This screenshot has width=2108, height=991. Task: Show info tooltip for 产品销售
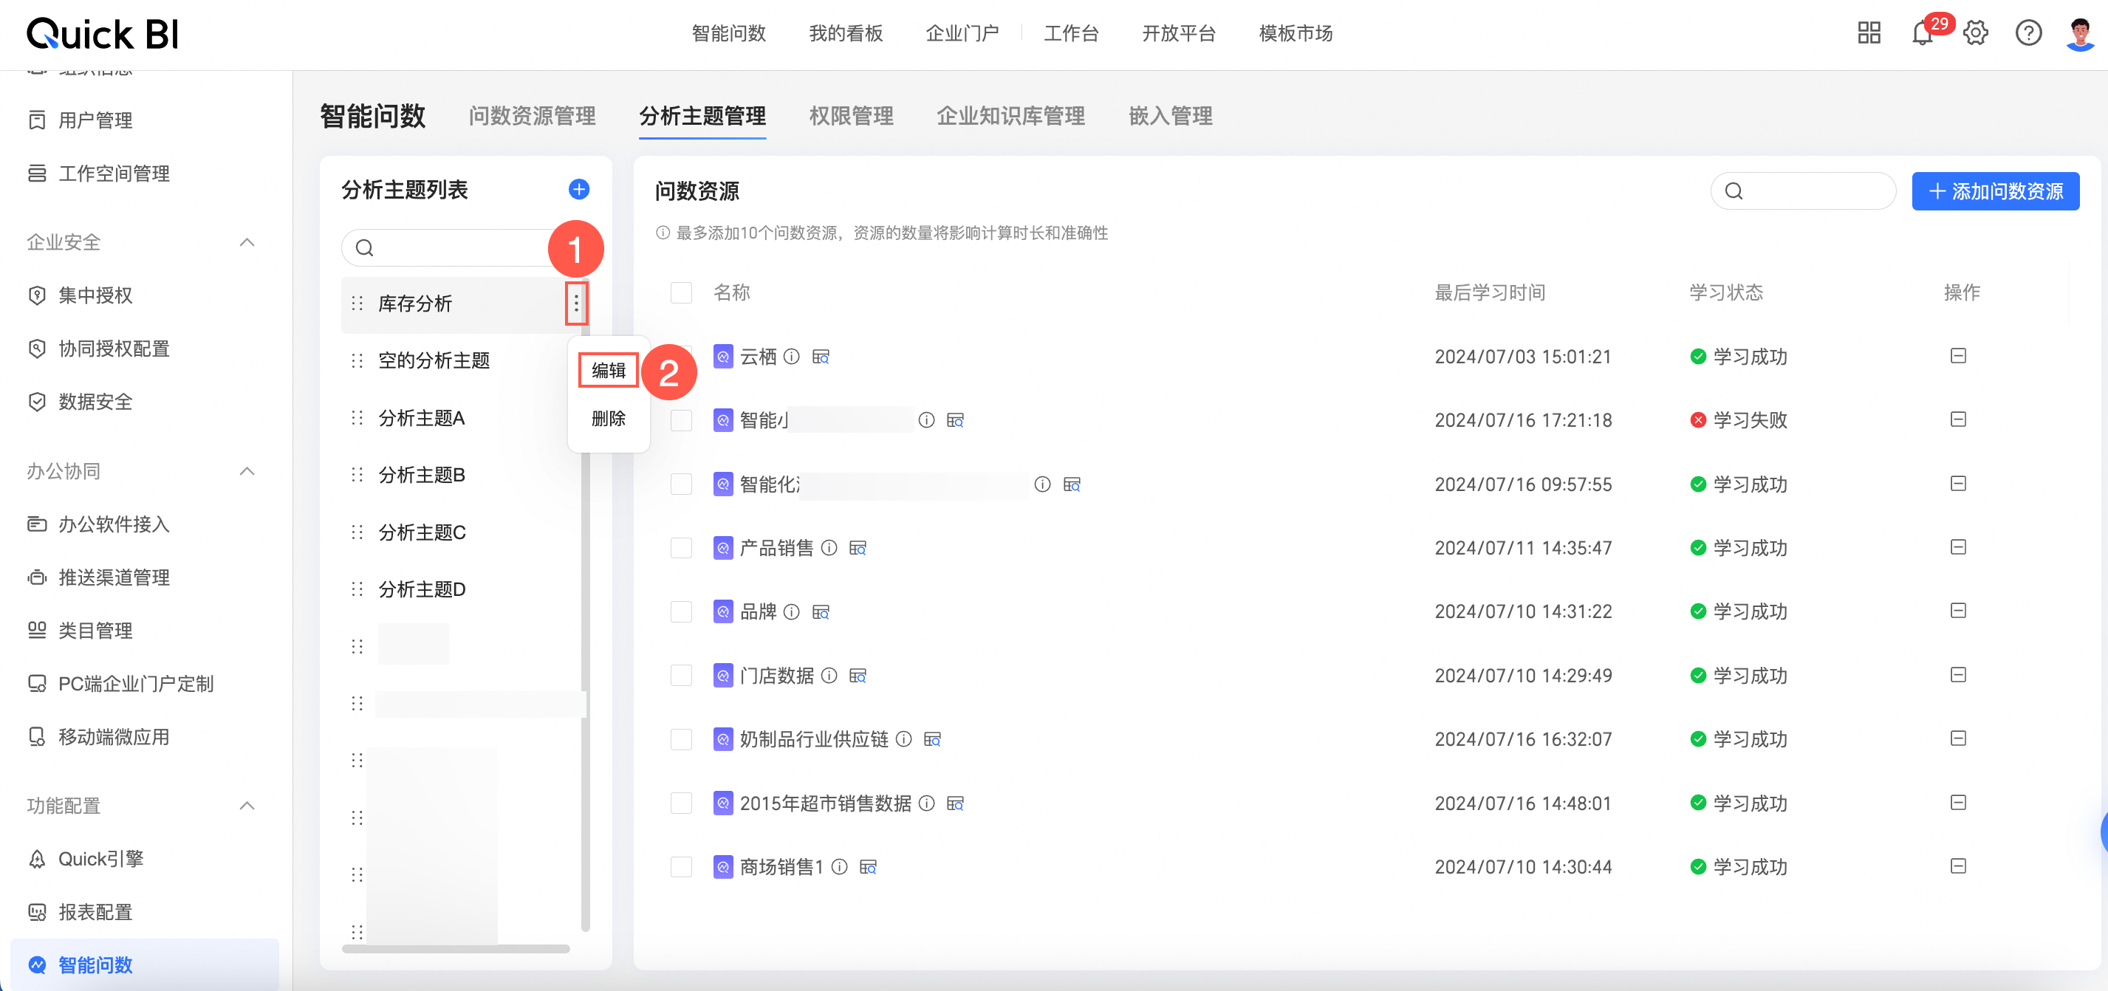pyautogui.click(x=829, y=547)
